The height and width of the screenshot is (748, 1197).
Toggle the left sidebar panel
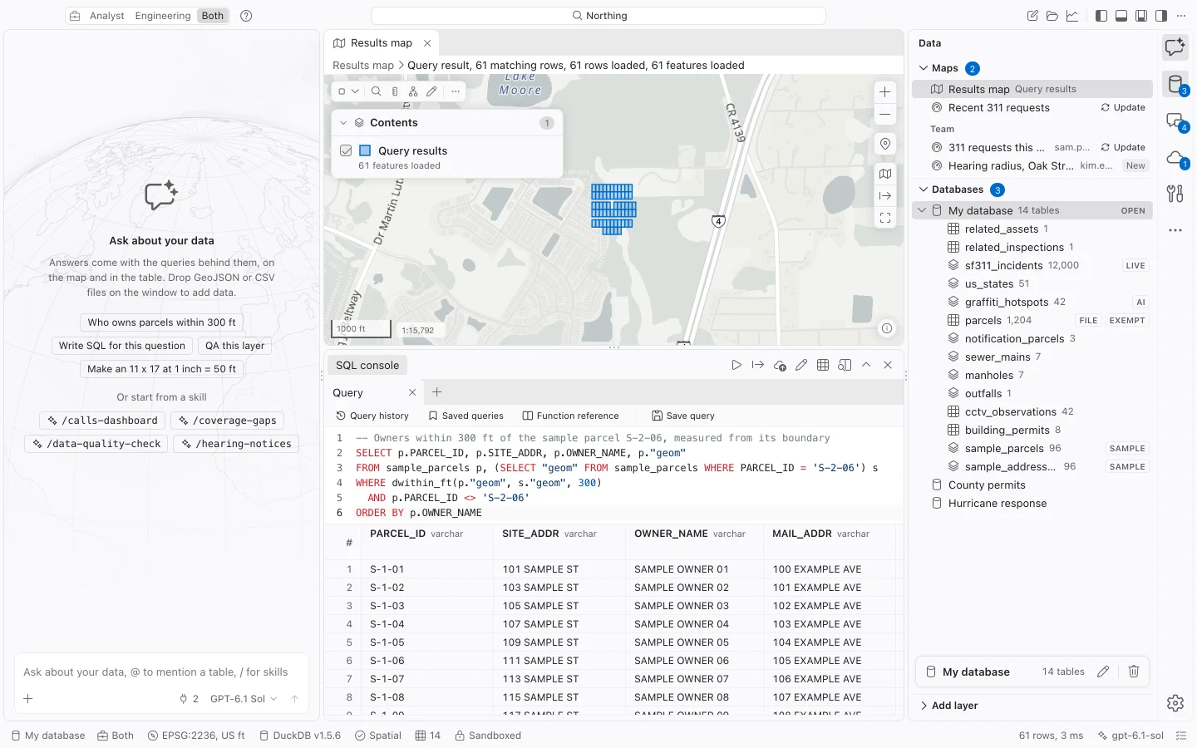click(x=1101, y=16)
